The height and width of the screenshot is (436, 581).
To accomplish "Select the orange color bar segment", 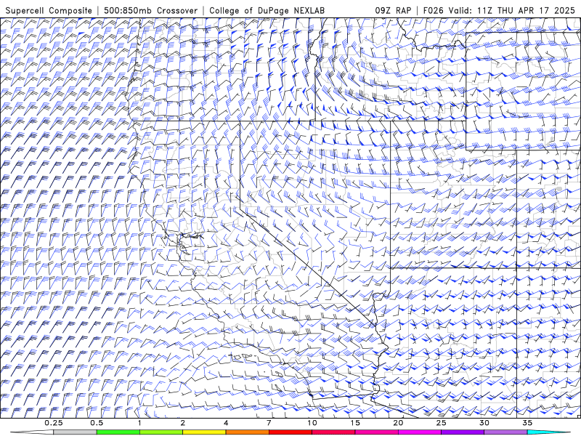I will (248, 432).
